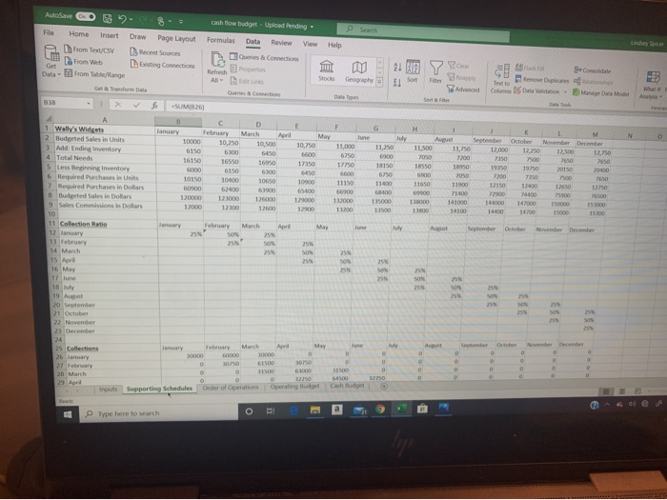Click Remove Duplicates
This screenshot has width=667, height=500.
[541, 79]
